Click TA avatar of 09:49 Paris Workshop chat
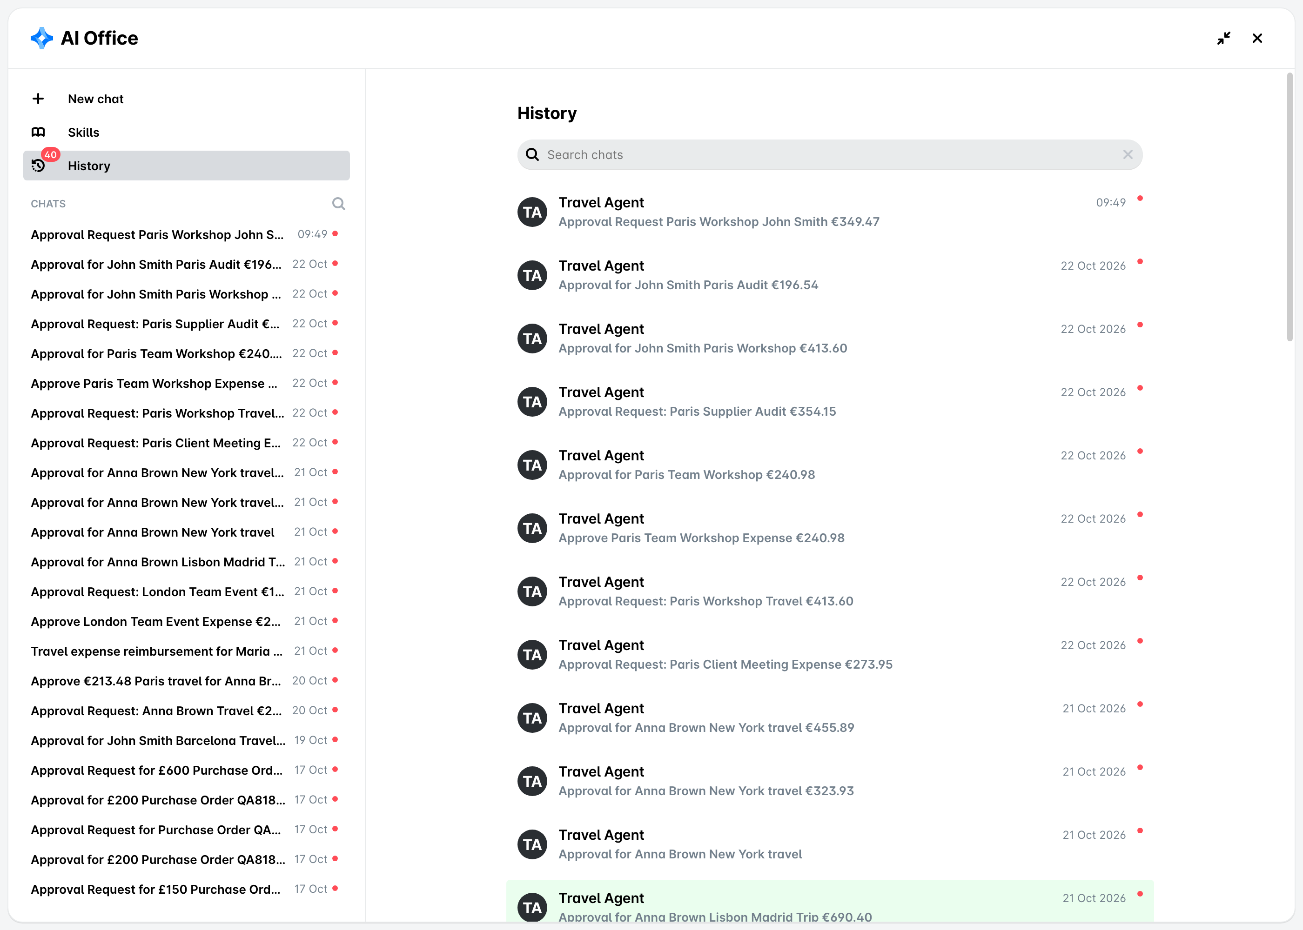This screenshot has width=1303, height=930. (532, 213)
